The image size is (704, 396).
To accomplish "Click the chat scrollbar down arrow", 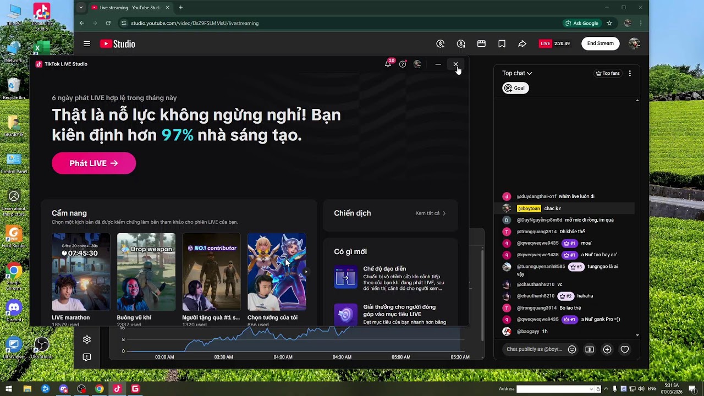I will [637, 335].
